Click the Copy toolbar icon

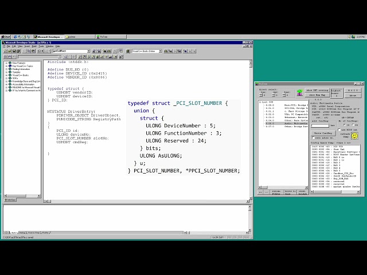coord(29,51)
